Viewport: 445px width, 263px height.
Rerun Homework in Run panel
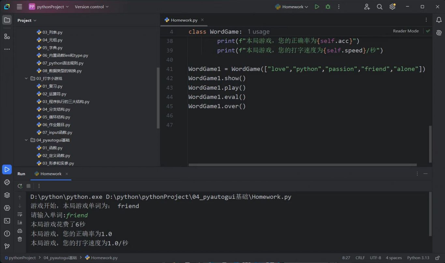20,186
